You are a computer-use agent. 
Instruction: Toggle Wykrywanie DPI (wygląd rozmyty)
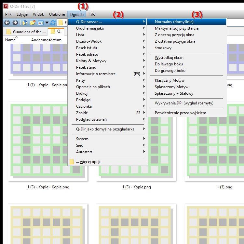tap(186, 103)
